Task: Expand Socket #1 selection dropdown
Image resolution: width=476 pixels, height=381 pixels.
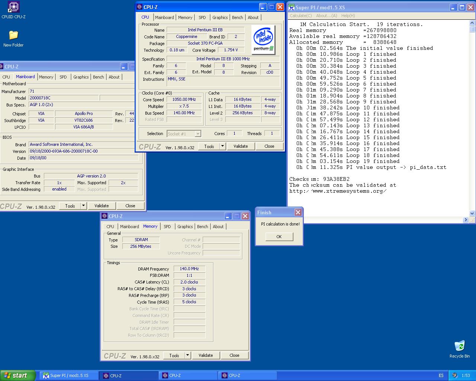Action: [x=198, y=134]
